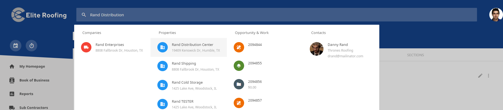Open the three-dot more options menu
Viewport: 503px width, 110px height.
click(x=488, y=76)
